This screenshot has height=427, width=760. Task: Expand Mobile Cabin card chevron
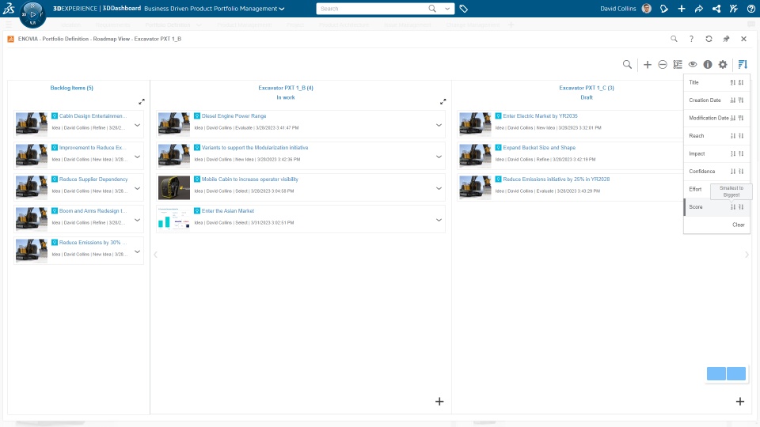pyautogui.click(x=439, y=188)
